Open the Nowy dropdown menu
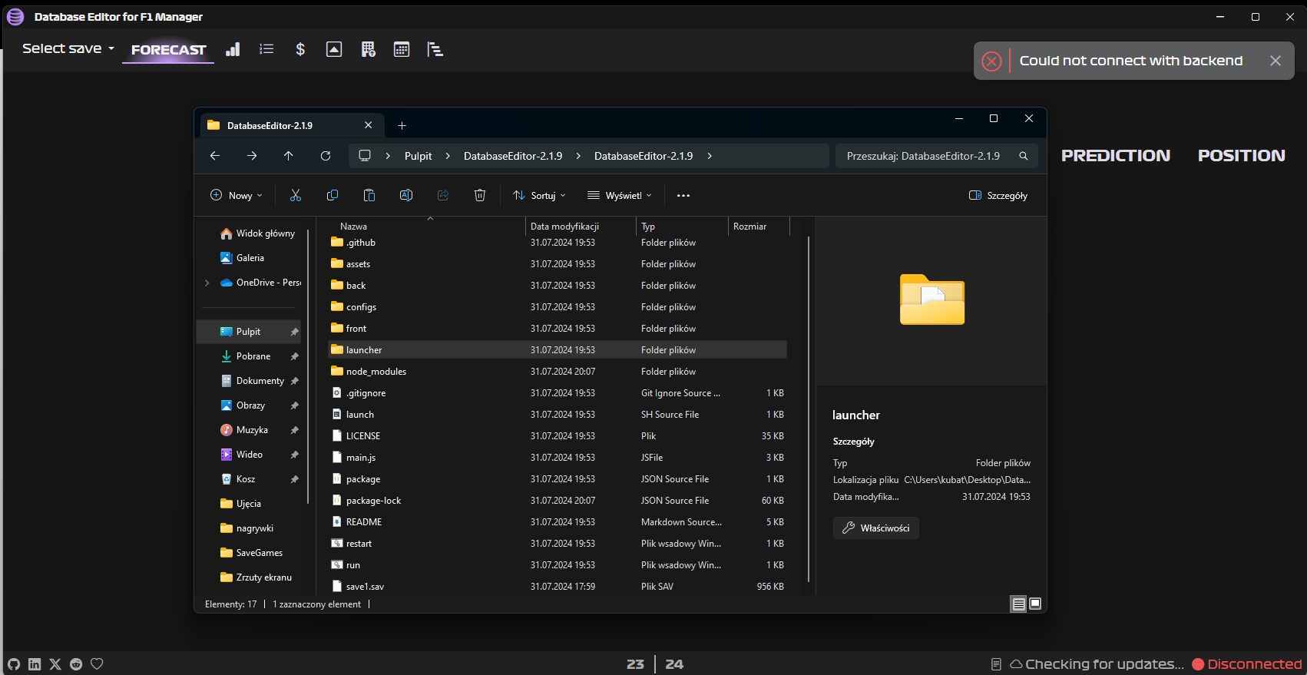1307x675 pixels. (x=237, y=195)
